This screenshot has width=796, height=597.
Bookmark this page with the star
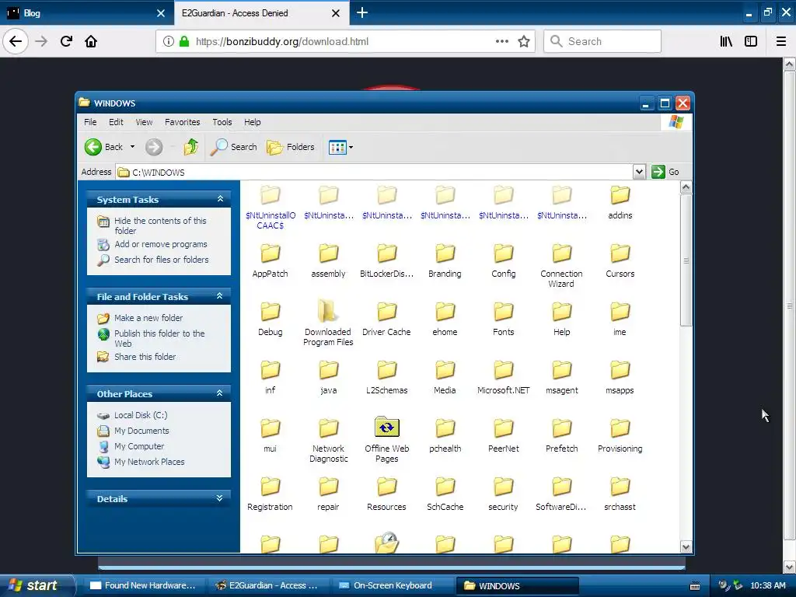click(524, 42)
